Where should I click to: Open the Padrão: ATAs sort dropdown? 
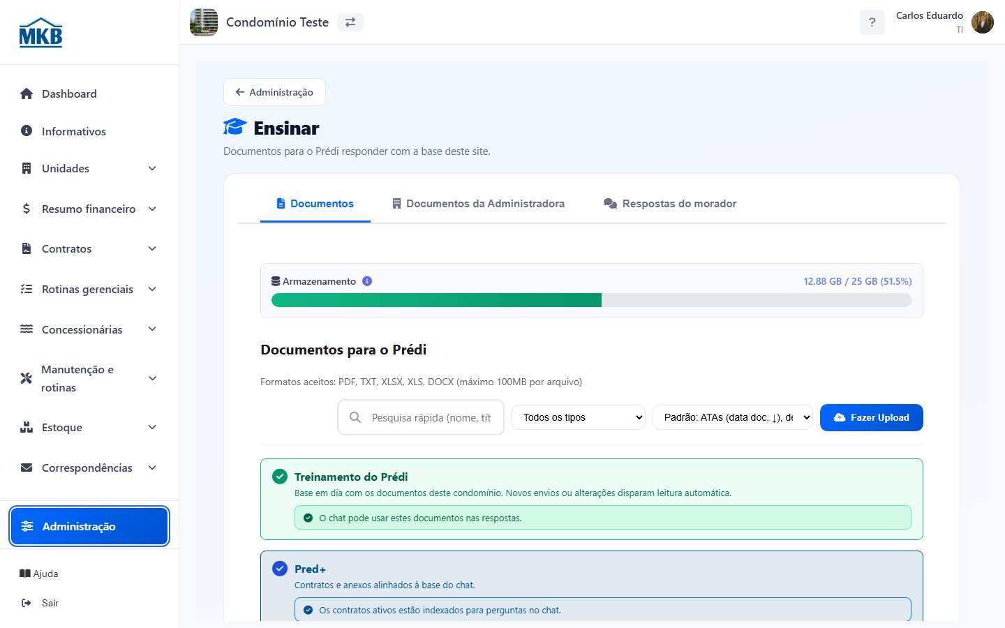(x=733, y=417)
